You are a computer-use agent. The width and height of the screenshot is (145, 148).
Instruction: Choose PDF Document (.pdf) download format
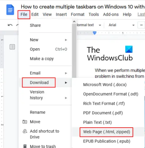pyautogui.click(x=103, y=113)
